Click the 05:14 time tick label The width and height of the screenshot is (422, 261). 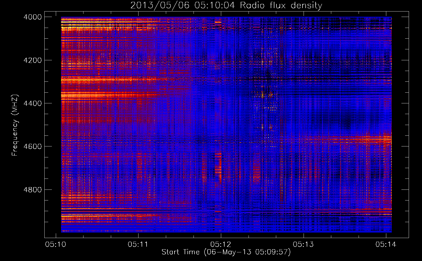pyautogui.click(x=386, y=245)
